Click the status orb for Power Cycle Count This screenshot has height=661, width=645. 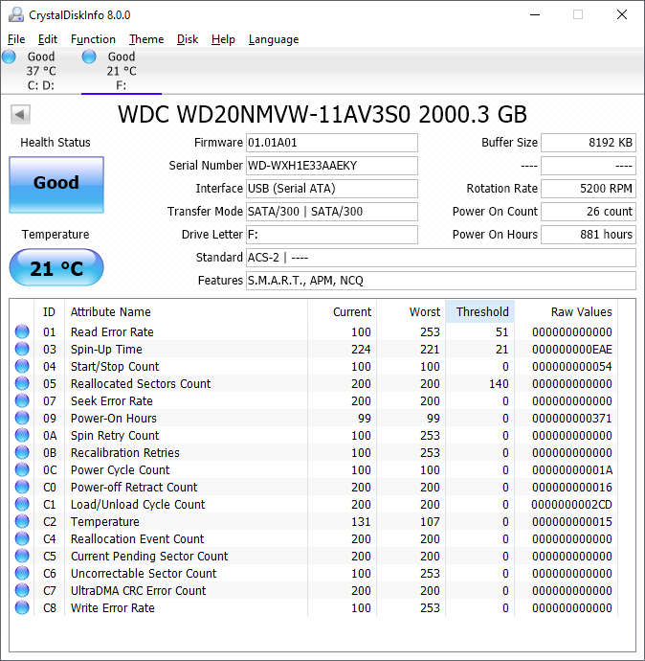pyautogui.click(x=22, y=469)
